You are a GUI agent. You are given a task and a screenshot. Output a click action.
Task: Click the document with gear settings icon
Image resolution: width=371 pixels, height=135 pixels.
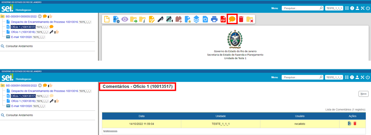pyautogui.click(x=116, y=19)
